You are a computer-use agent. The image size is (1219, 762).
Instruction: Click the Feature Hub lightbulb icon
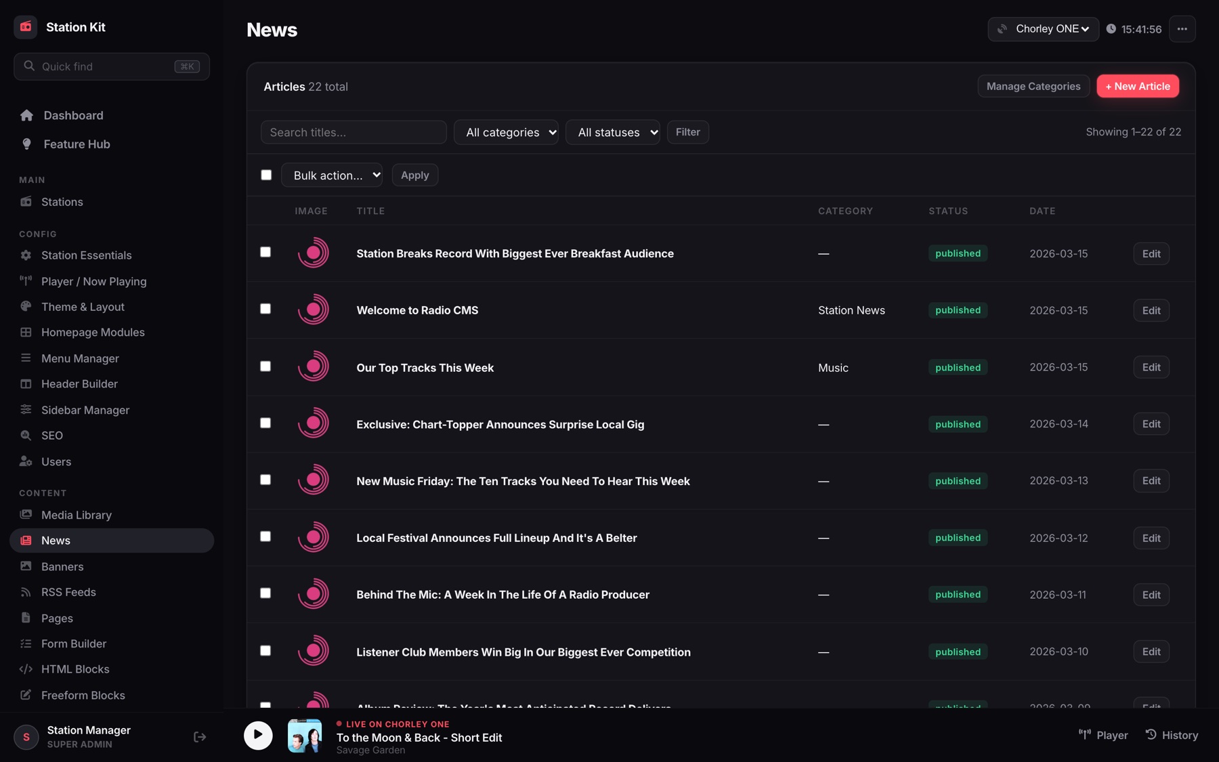(26, 144)
